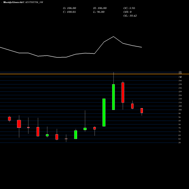
Task: Click the 64 price axis label
Action: click(180, 139)
